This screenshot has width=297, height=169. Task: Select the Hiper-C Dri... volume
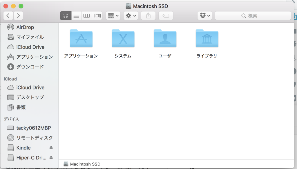click(27, 158)
